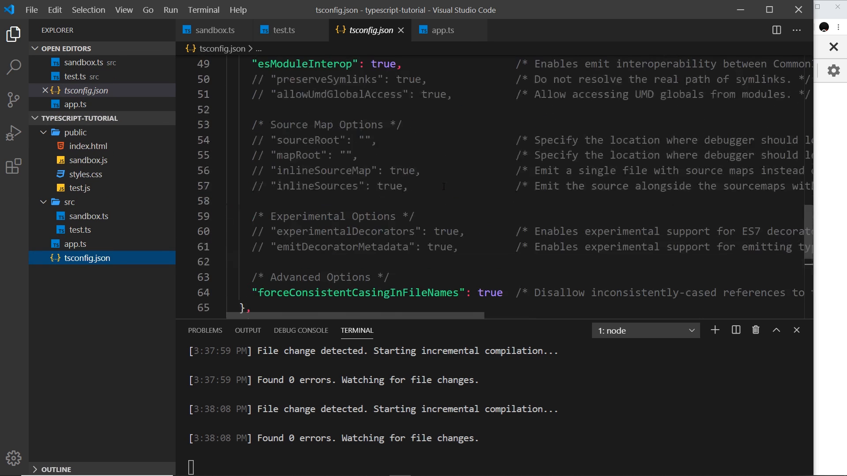
Task: Open the File menu
Action: [x=31, y=10]
